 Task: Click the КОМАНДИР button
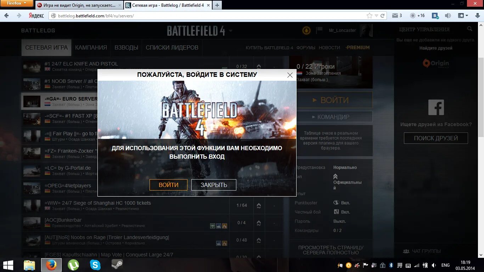pyautogui.click(x=334, y=117)
